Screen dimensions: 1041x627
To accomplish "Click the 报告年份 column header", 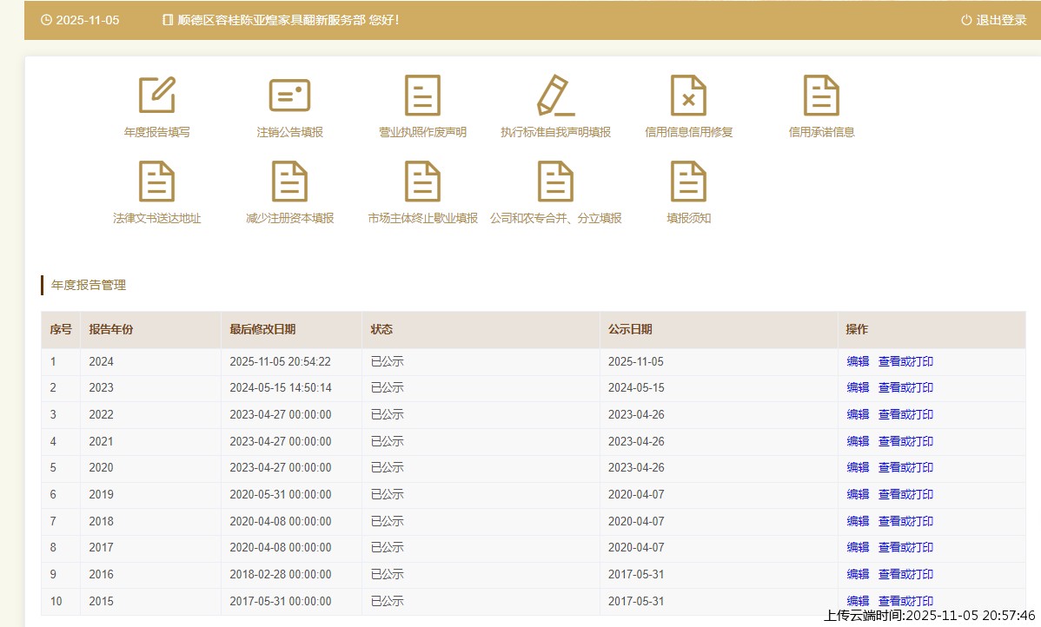I will 111,330.
